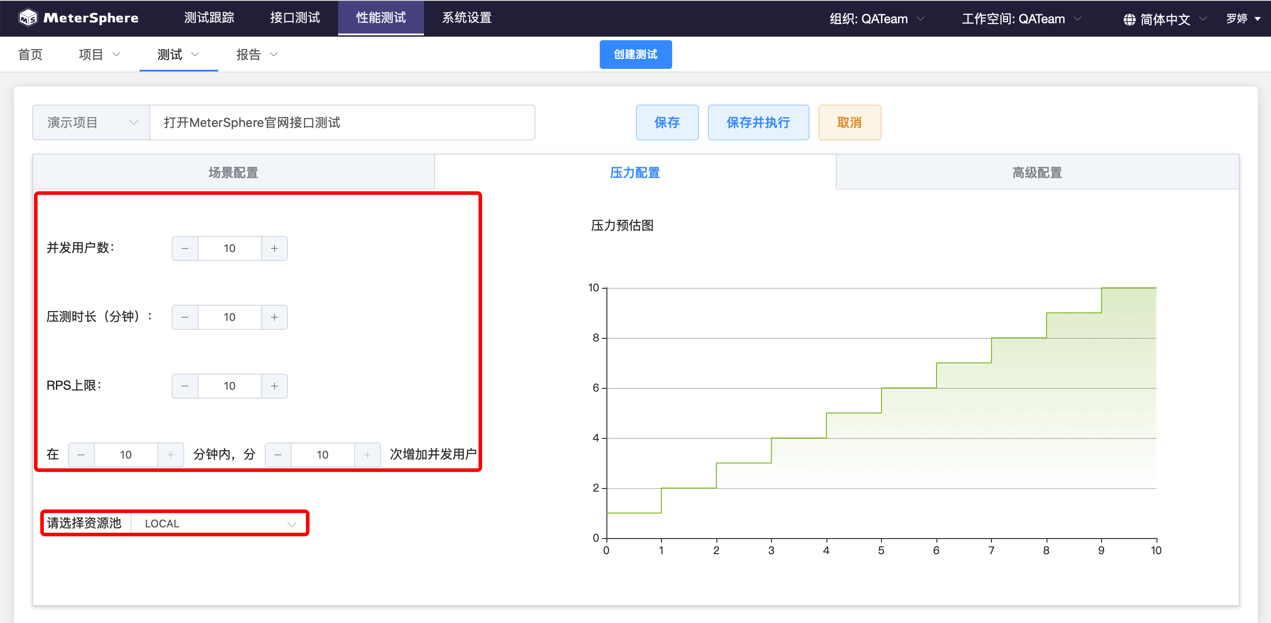The image size is (1271, 623).
Task: Switch to the 场景配置 tab
Action: point(233,173)
